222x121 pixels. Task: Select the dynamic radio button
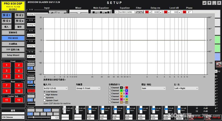click(x=44, y=98)
